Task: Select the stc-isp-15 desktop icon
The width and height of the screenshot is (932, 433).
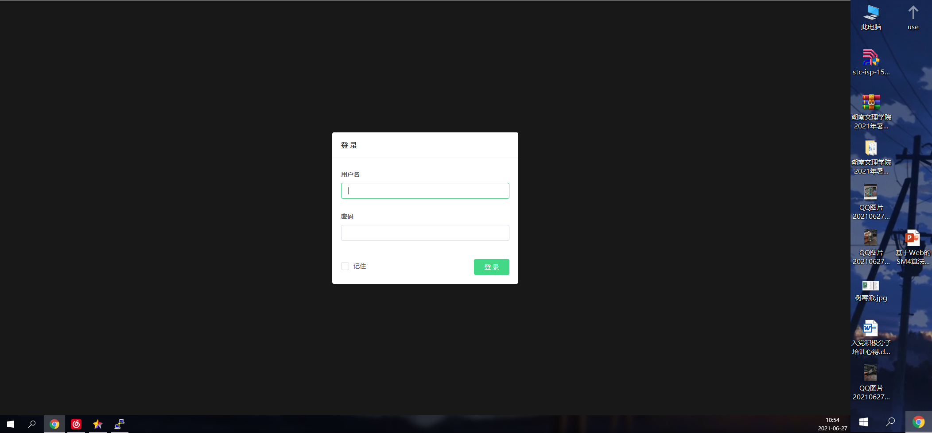Action: tap(871, 62)
